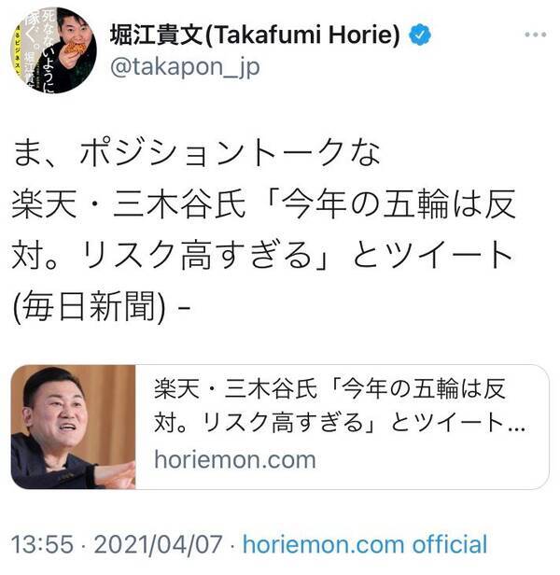Click tweet text 対。リスク高すぎる」とツイート
560x575 pixels.
pyautogui.click(x=262, y=255)
